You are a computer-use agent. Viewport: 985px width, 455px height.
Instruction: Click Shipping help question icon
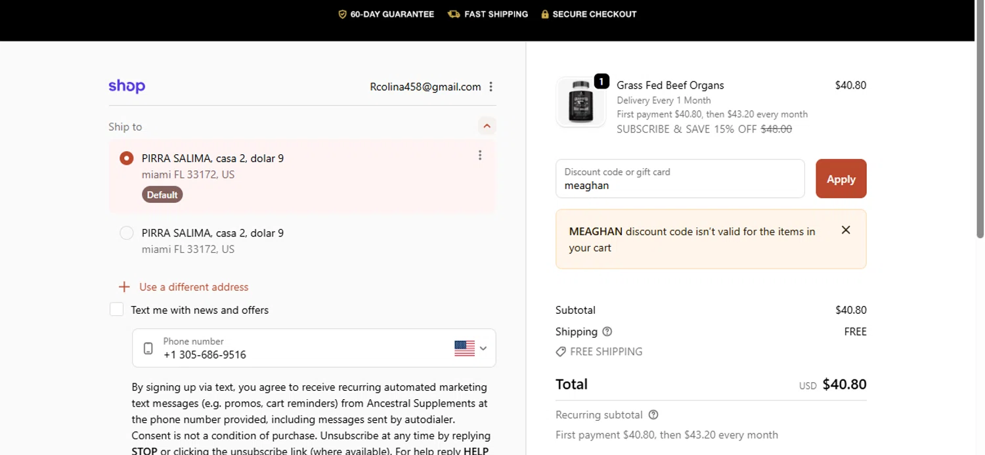click(x=607, y=332)
